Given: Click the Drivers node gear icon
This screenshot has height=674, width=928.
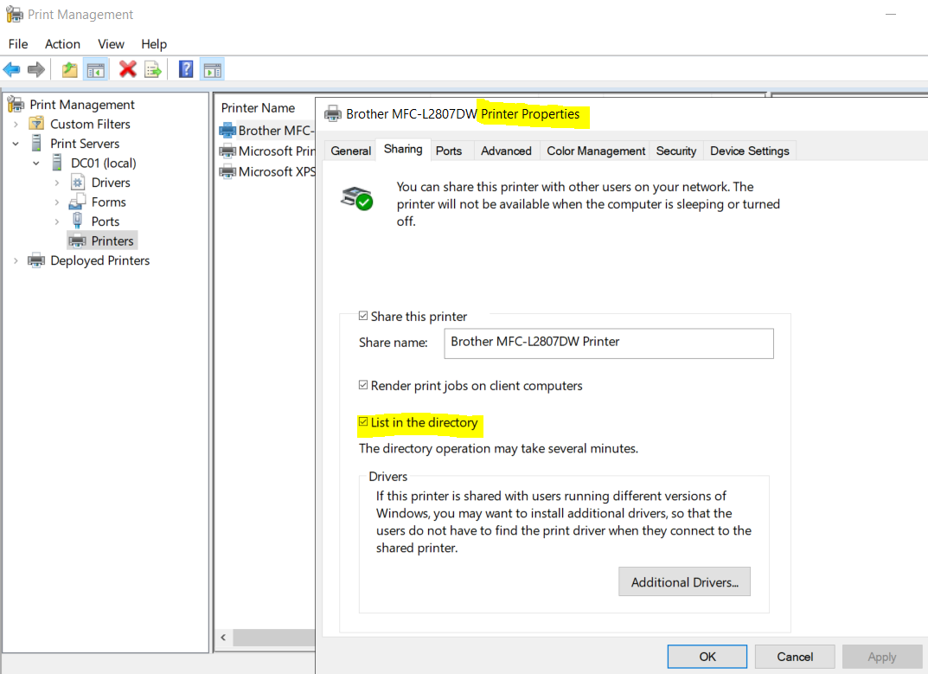Looking at the screenshot, I should (x=78, y=182).
